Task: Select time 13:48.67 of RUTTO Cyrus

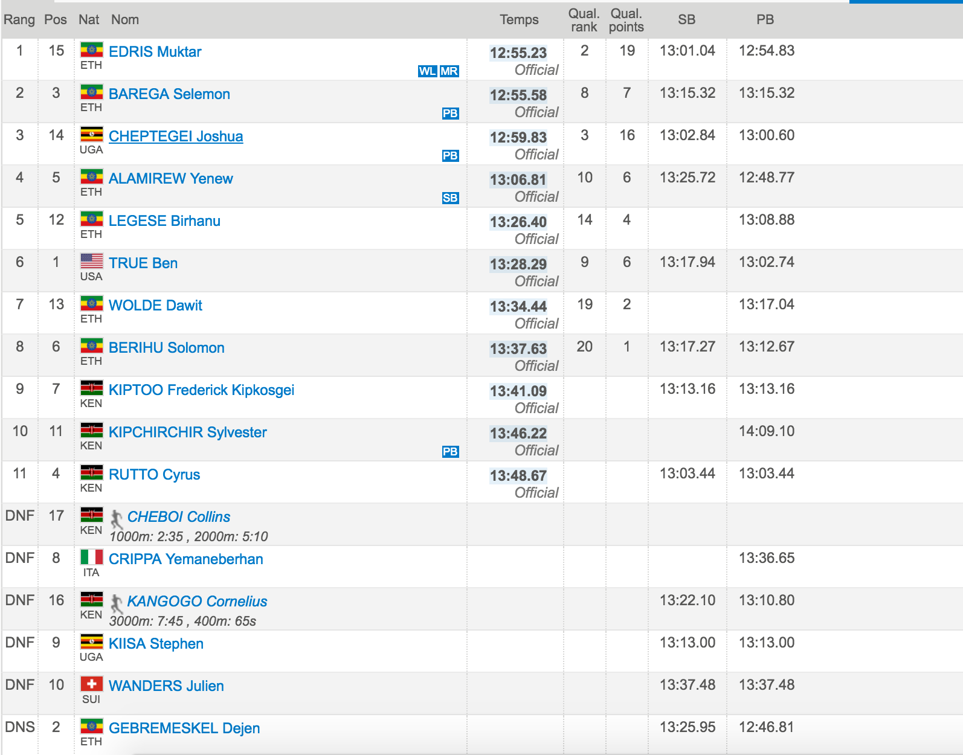Action: pyautogui.click(x=518, y=476)
